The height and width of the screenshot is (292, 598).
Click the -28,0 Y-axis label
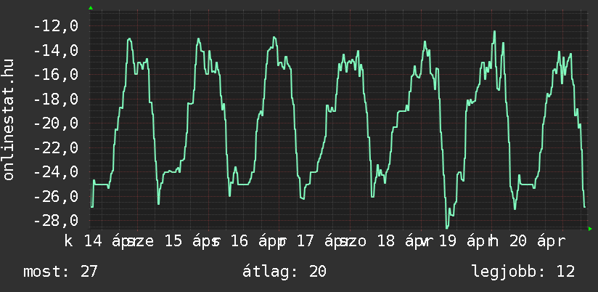point(56,221)
